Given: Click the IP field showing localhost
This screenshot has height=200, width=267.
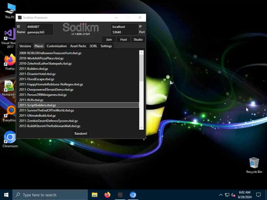Looking at the screenshot, I should [124, 27].
